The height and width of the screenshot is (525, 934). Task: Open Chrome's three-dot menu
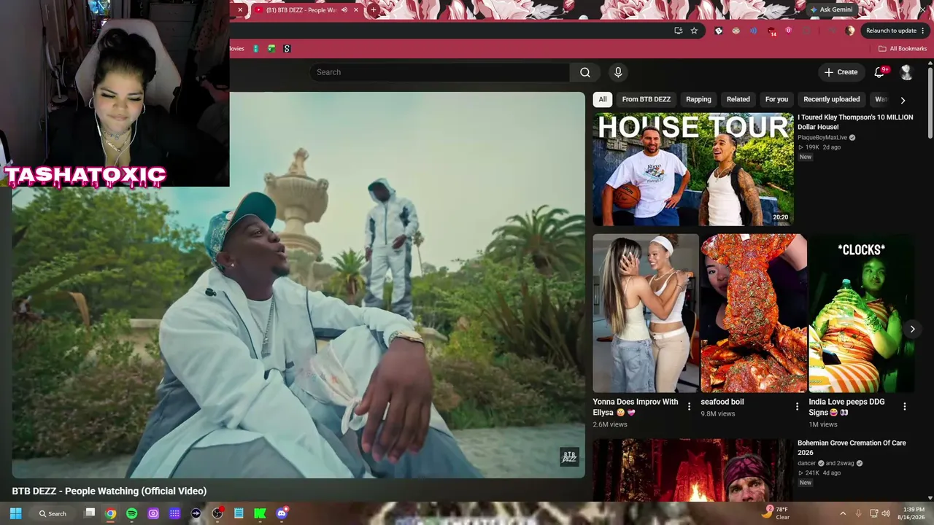(923, 31)
